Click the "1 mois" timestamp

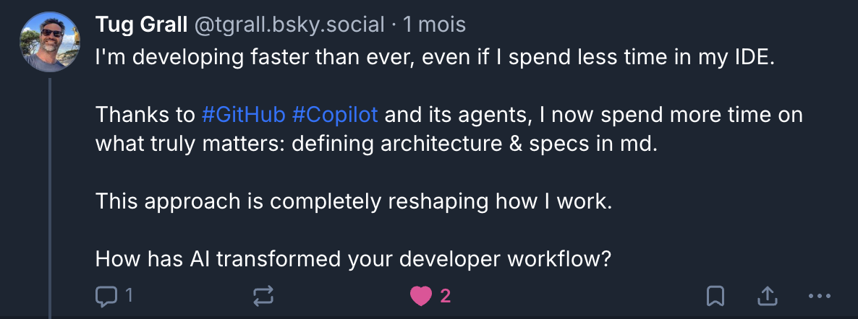435,25
